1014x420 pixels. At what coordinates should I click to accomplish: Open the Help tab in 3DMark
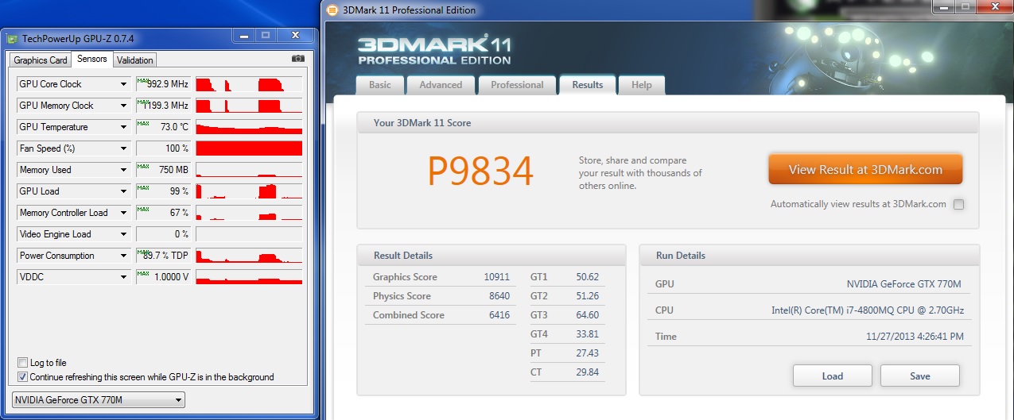pyautogui.click(x=642, y=85)
